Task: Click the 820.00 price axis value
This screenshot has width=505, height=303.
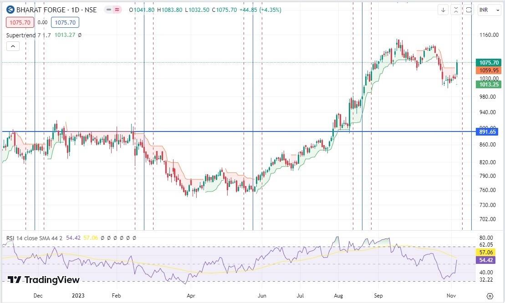Action: (x=487, y=162)
